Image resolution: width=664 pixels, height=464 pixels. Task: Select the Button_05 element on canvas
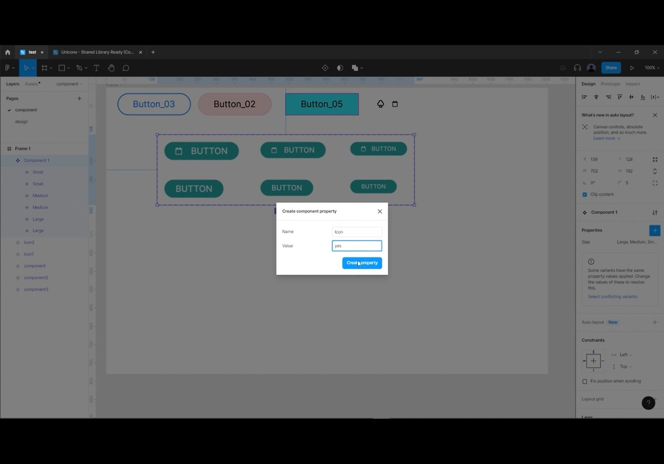pos(322,104)
